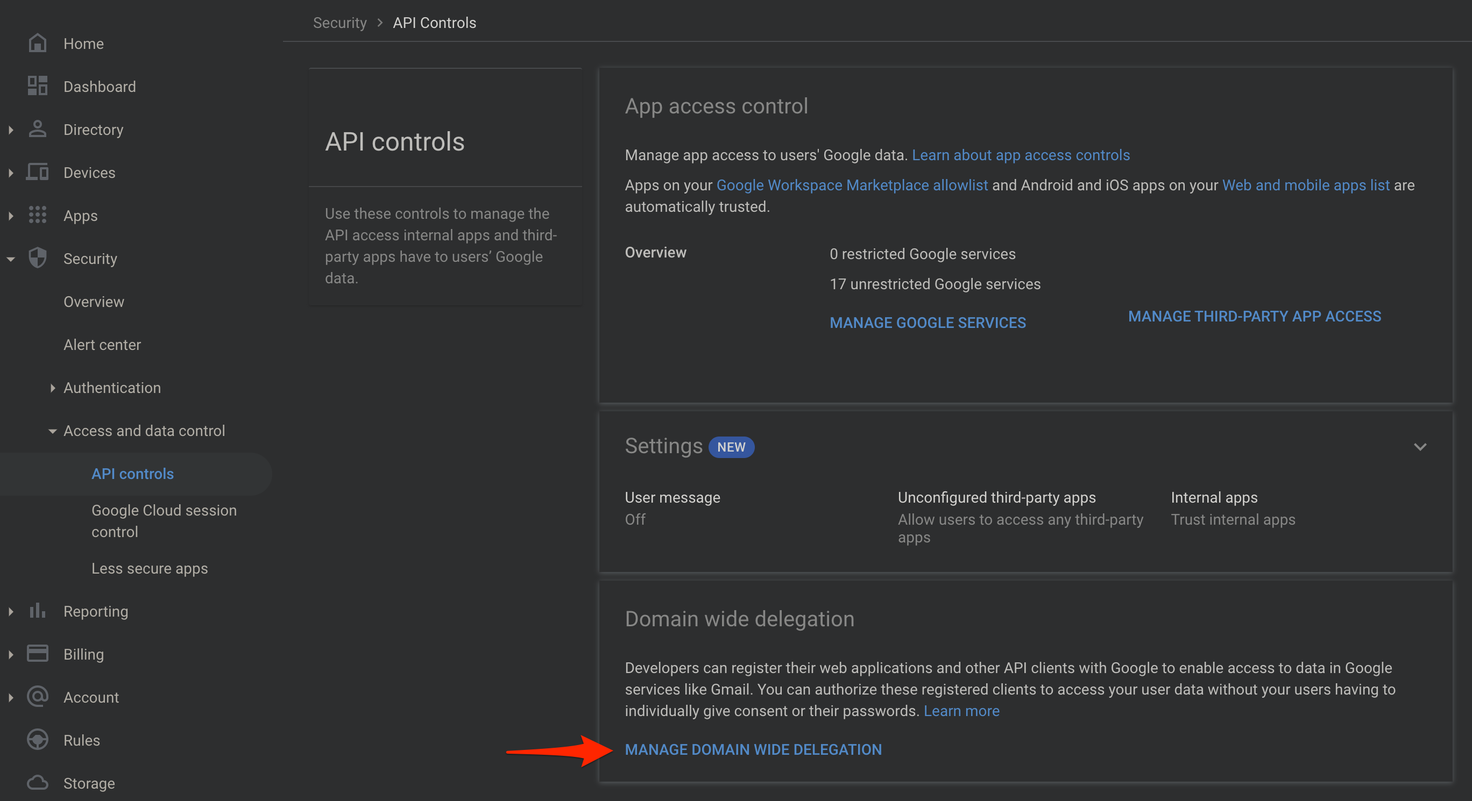Click the Devices monitor icon
Image resolution: width=1472 pixels, height=801 pixels.
pyautogui.click(x=38, y=172)
